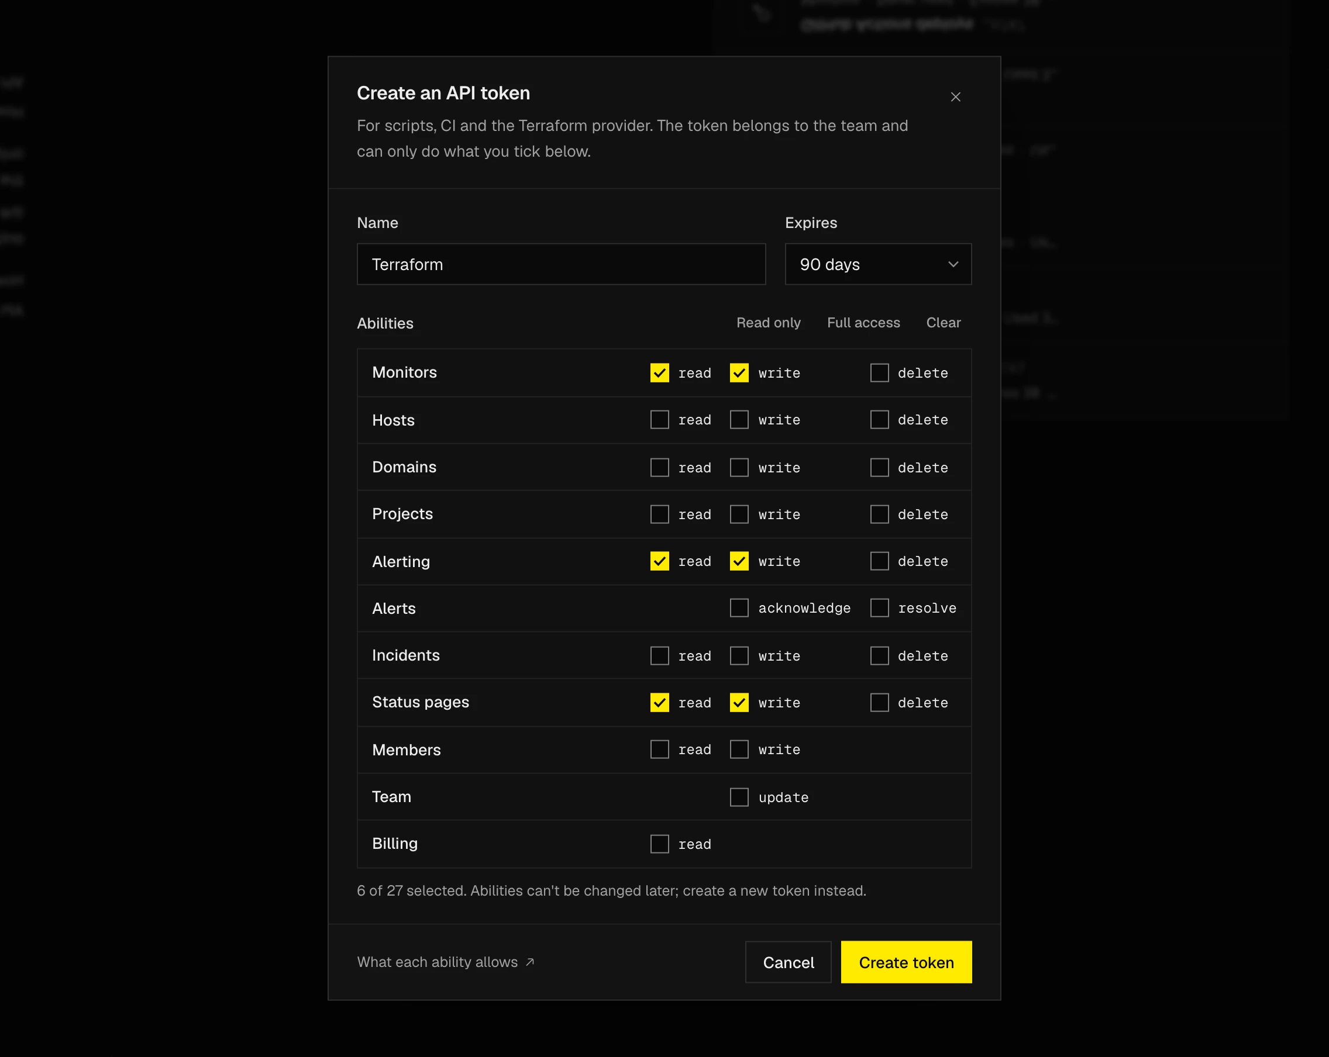Enable Hosts delete ability
1329x1057 pixels.
[x=879, y=420]
